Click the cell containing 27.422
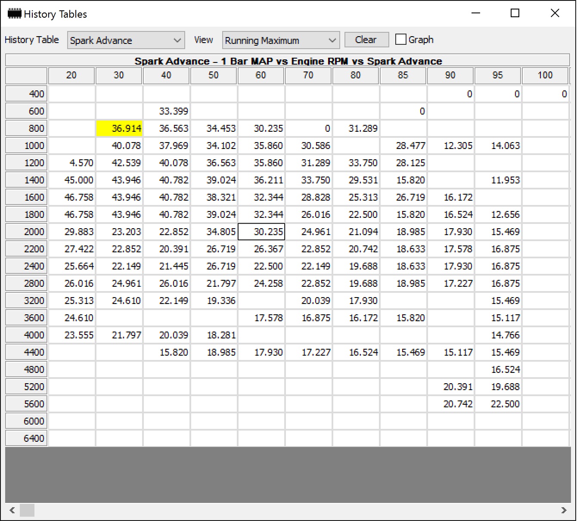This screenshot has width=577, height=521. point(72,249)
